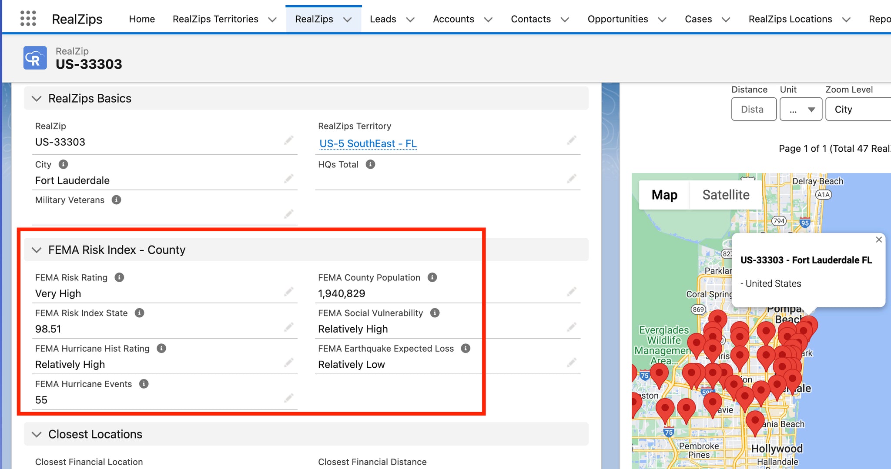Click the Fort Lauderdale city value
Image resolution: width=891 pixels, height=469 pixels.
(72, 180)
